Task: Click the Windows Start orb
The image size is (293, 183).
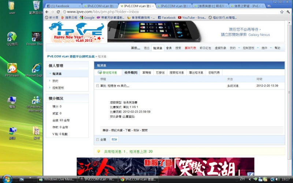Action: [x=7, y=179]
